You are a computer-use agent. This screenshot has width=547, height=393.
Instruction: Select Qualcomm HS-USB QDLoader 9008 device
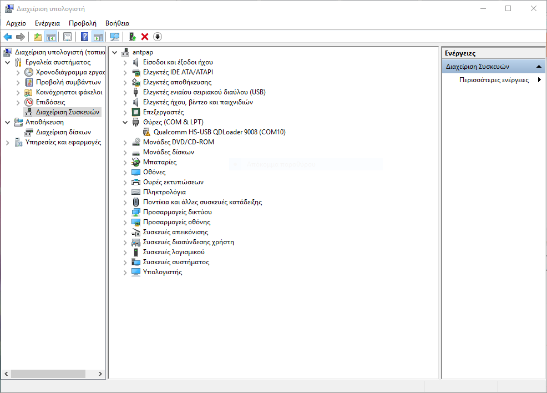pos(219,132)
